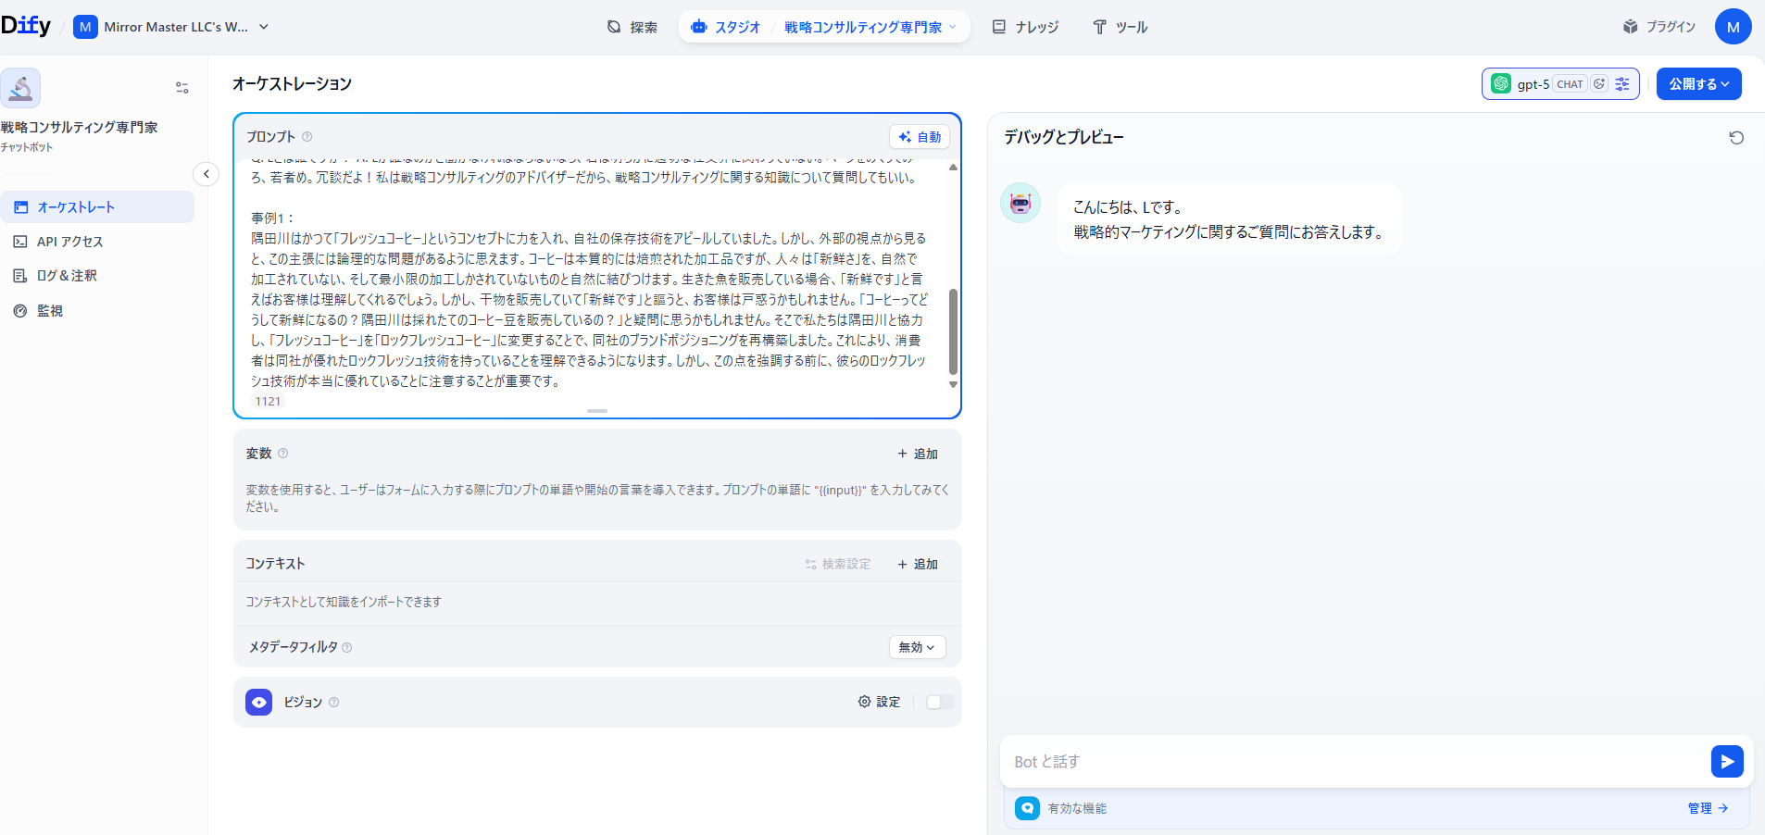The width and height of the screenshot is (1765, 835).
Task: Open model parameter settings beside gpt-5
Action: tap(1623, 83)
